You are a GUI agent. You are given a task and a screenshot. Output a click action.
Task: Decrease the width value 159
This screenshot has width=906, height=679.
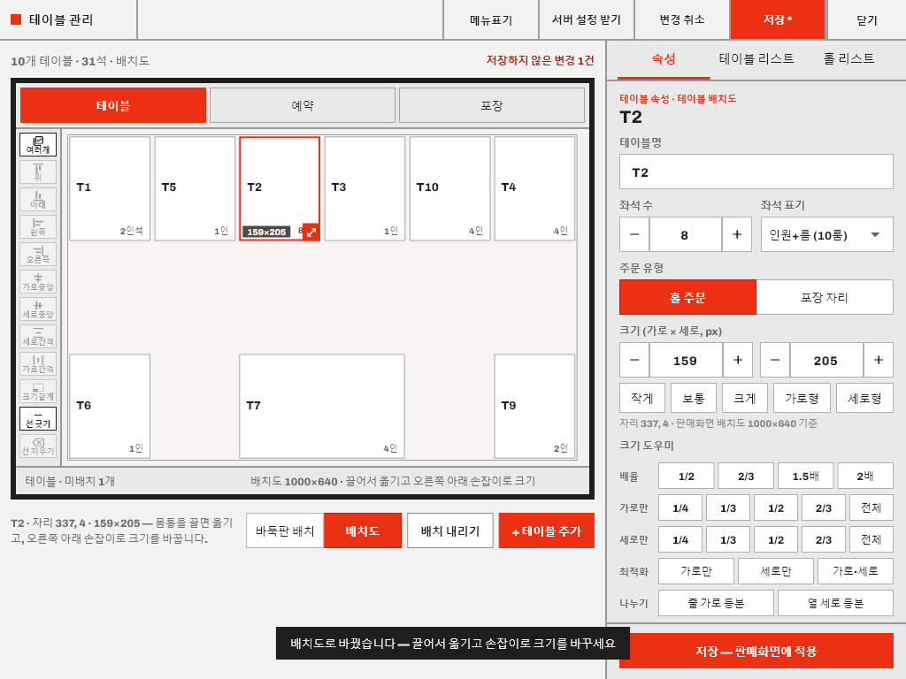coord(634,360)
